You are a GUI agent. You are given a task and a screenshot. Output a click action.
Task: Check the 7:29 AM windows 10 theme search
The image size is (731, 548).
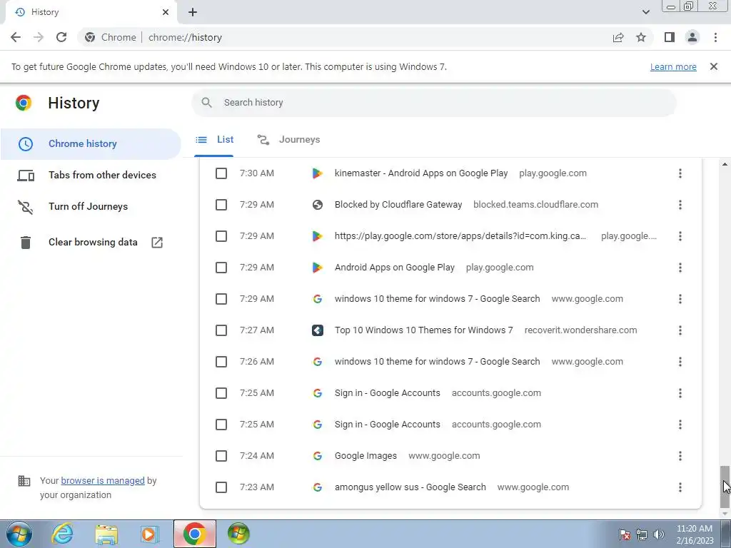click(221, 299)
